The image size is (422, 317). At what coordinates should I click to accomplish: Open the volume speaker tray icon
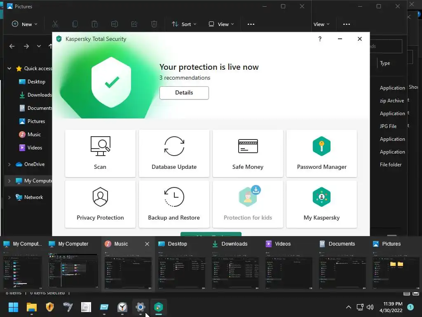coord(370,307)
